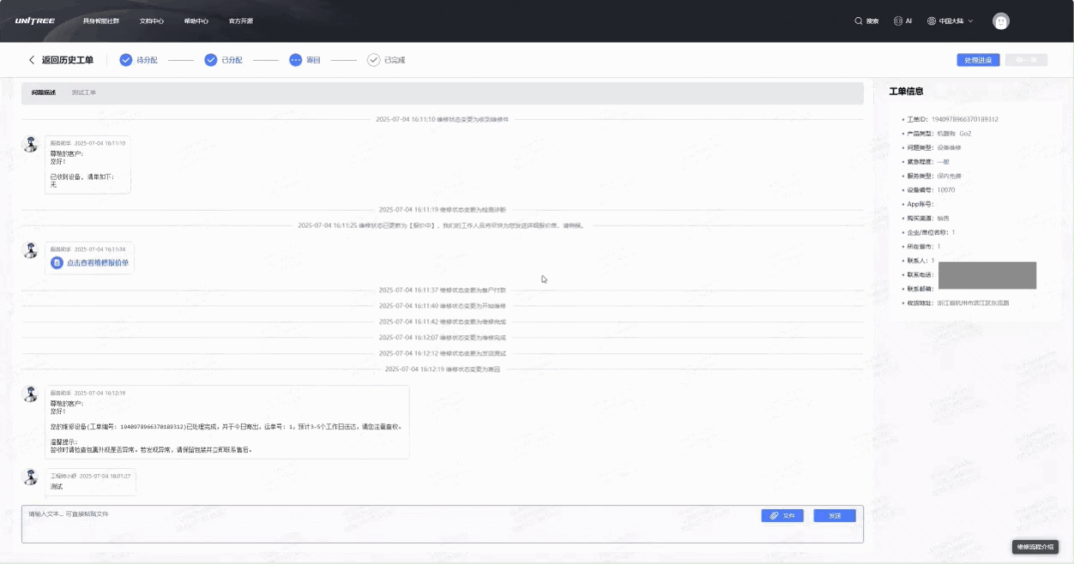1074x564 pixels.
Task: Open the user avatar menu
Action: (x=1001, y=21)
